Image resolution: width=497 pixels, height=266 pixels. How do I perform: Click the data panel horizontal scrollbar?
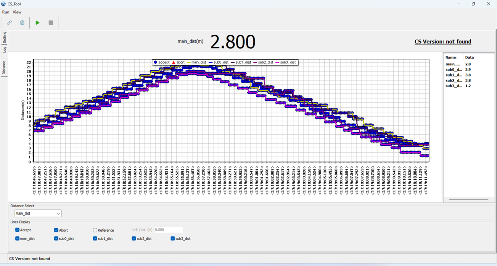click(469, 200)
